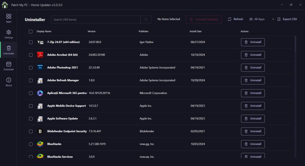Image resolution: width=305 pixels, height=166 pixels.
Task: Check the Adobe Acrobat (64-bit) checkbox
Action: [x=31, y=55]
